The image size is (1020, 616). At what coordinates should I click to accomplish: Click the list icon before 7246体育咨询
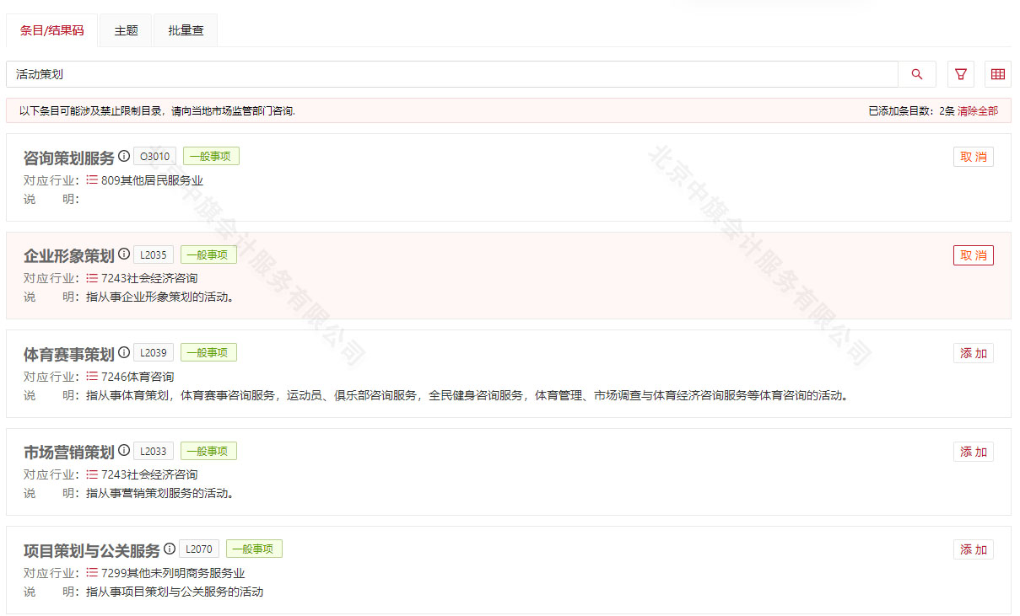(x=92, y=377)
